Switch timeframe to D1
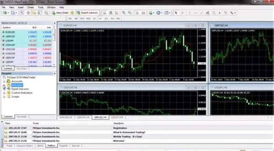 pos(106,18)
